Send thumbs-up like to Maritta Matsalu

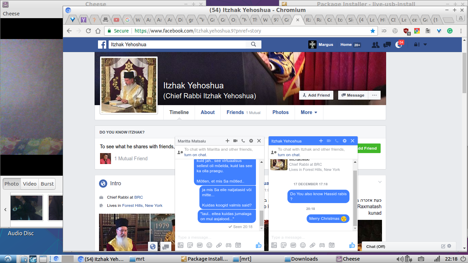coord(259,245)
